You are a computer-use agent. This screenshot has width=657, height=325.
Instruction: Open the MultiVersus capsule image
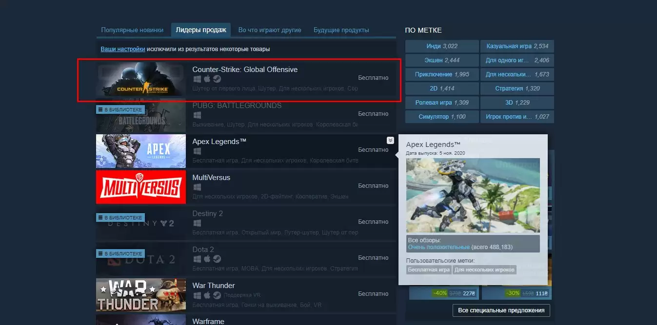pos(141,187)
